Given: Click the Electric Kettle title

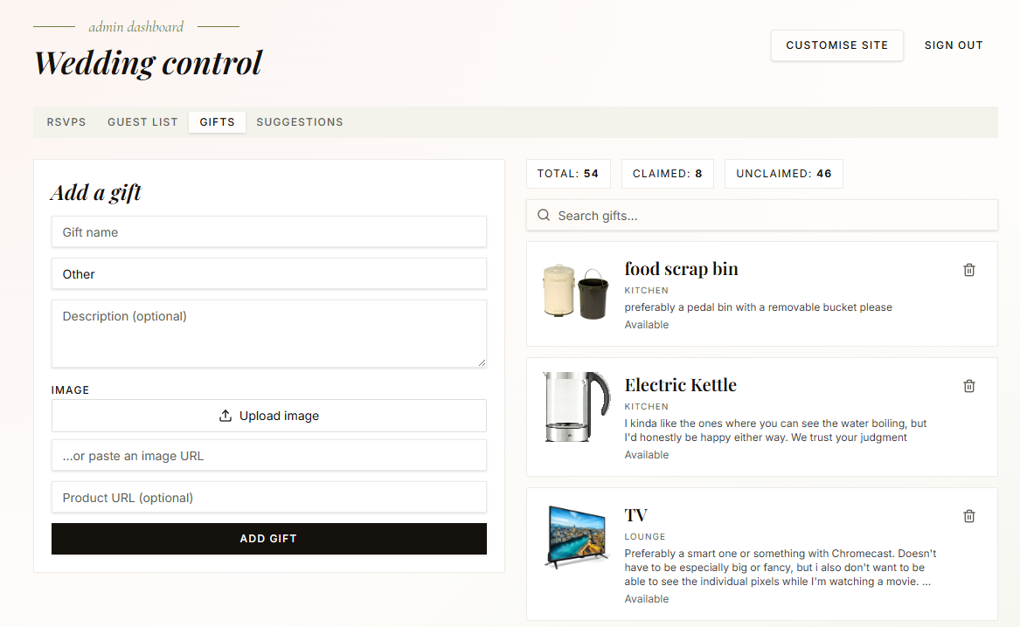Looking at the screenshot, I should coord(680,385).
